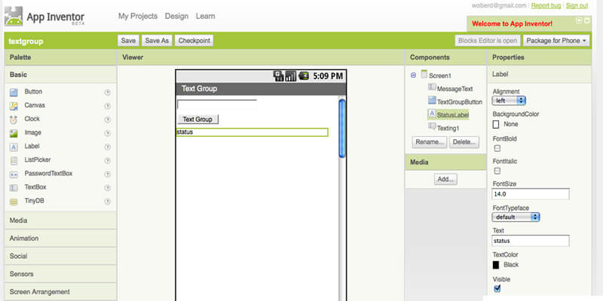Click the Report bug link
The width and height of the screenshot is (603, 301).
point(546,6)
